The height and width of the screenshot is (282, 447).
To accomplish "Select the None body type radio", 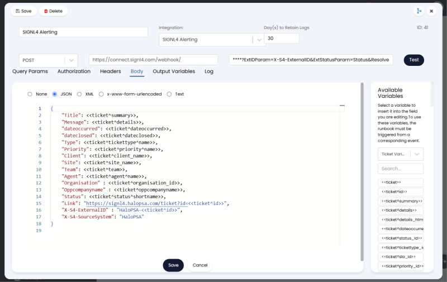I will point(30,94).
